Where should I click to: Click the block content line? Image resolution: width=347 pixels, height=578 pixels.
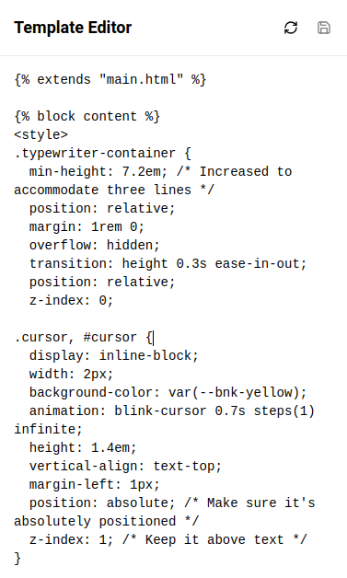[x=87, y=117]
